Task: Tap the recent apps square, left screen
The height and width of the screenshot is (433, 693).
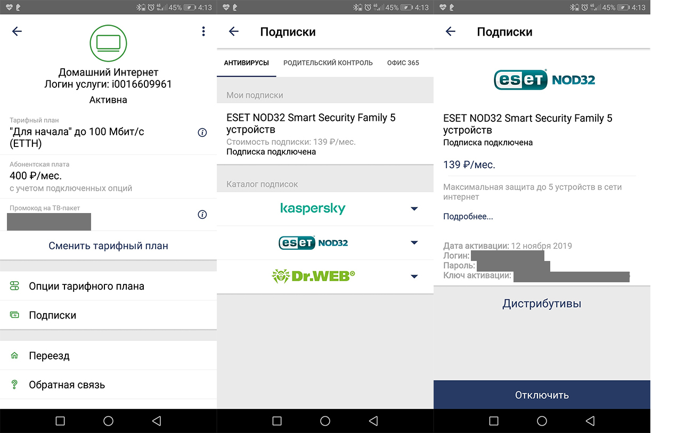Action: click(x=60, y=421)
